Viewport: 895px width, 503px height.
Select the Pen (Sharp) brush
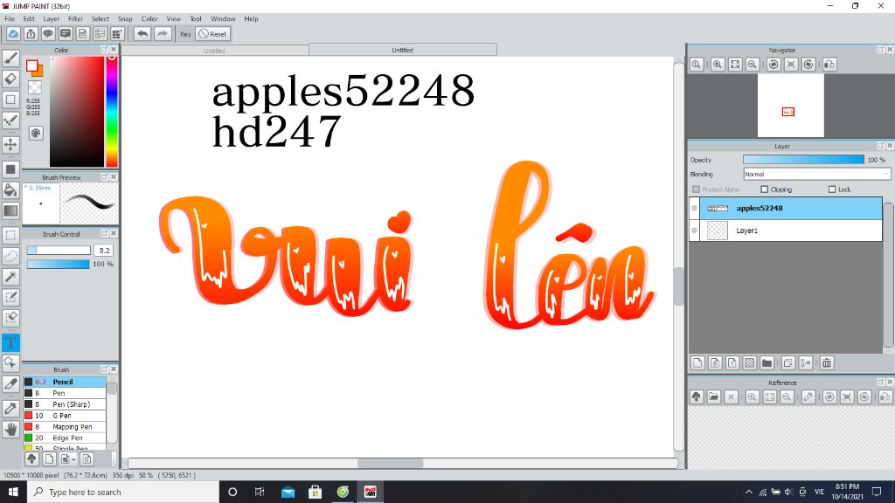coord(65,404)
